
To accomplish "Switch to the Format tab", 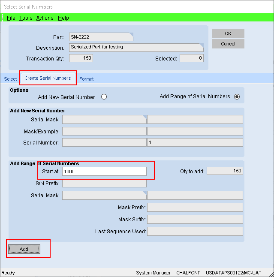I will click(86, 79).
